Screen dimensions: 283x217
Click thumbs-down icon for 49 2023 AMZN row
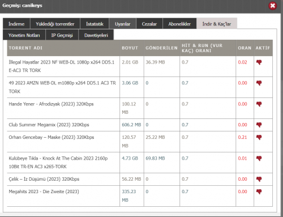click(259, 83)
